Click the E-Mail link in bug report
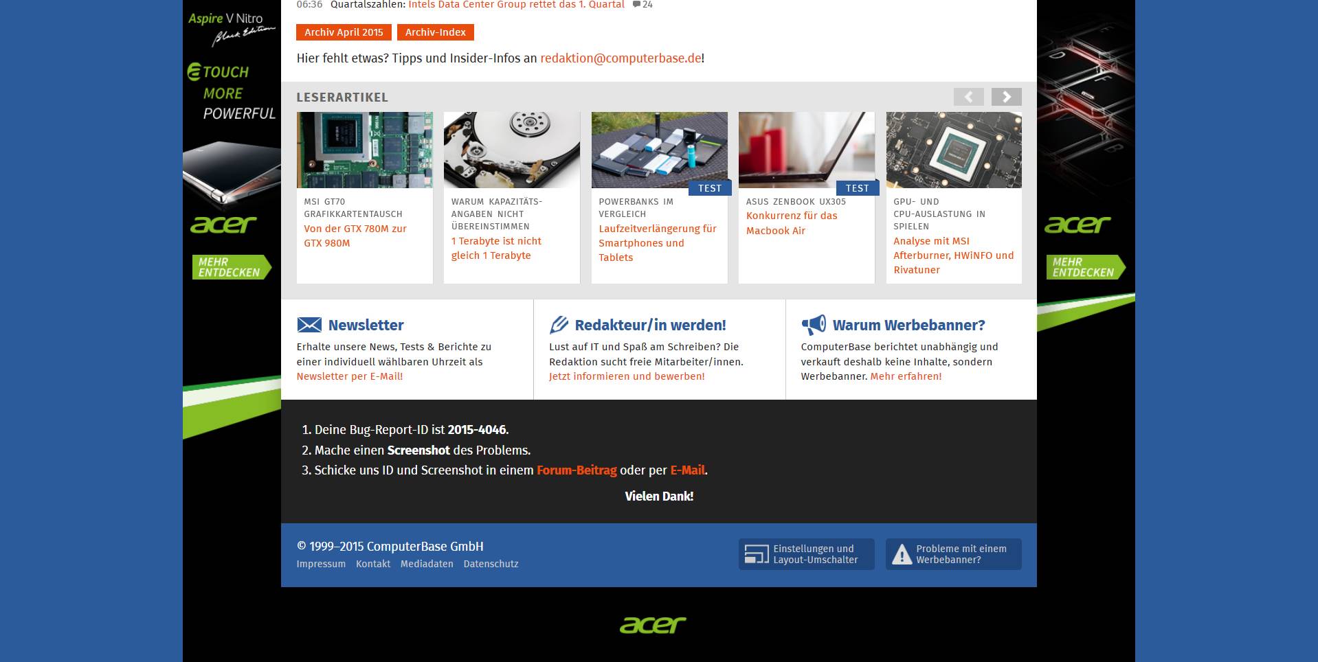 687,470
